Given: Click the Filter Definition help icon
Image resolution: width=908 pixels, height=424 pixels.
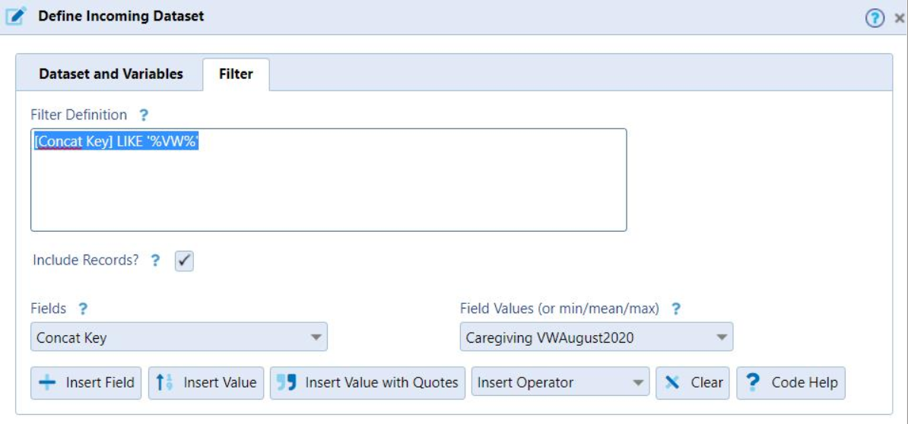Looking at the screenshot, I should click(x=143, y=115).
